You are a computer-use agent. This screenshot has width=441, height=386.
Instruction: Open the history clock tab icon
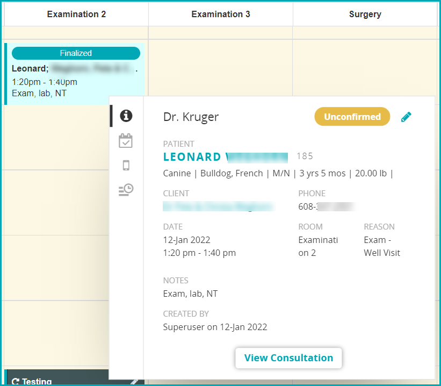[126, 190]
